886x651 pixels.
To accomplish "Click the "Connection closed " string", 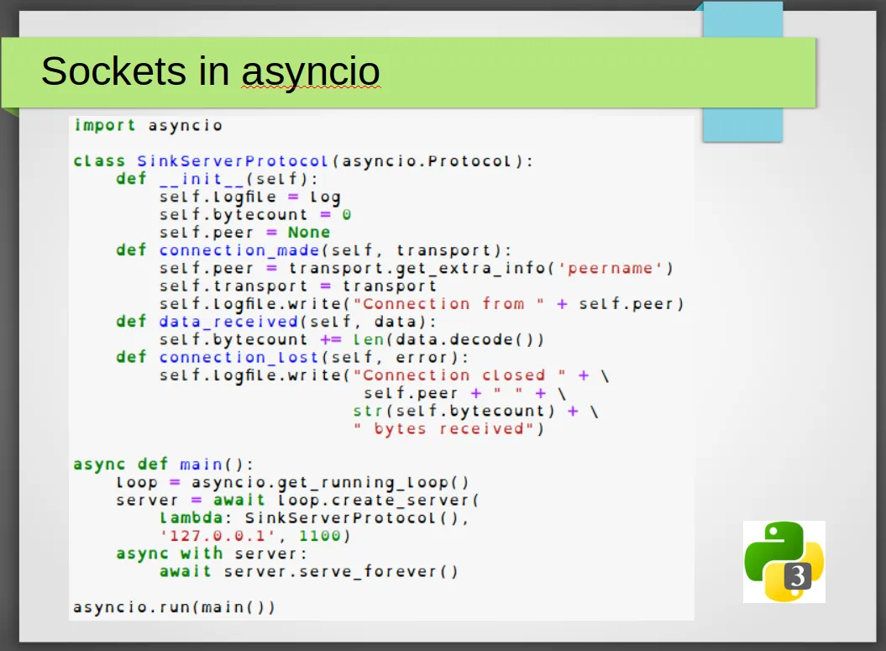I will (x=459, y=375).
